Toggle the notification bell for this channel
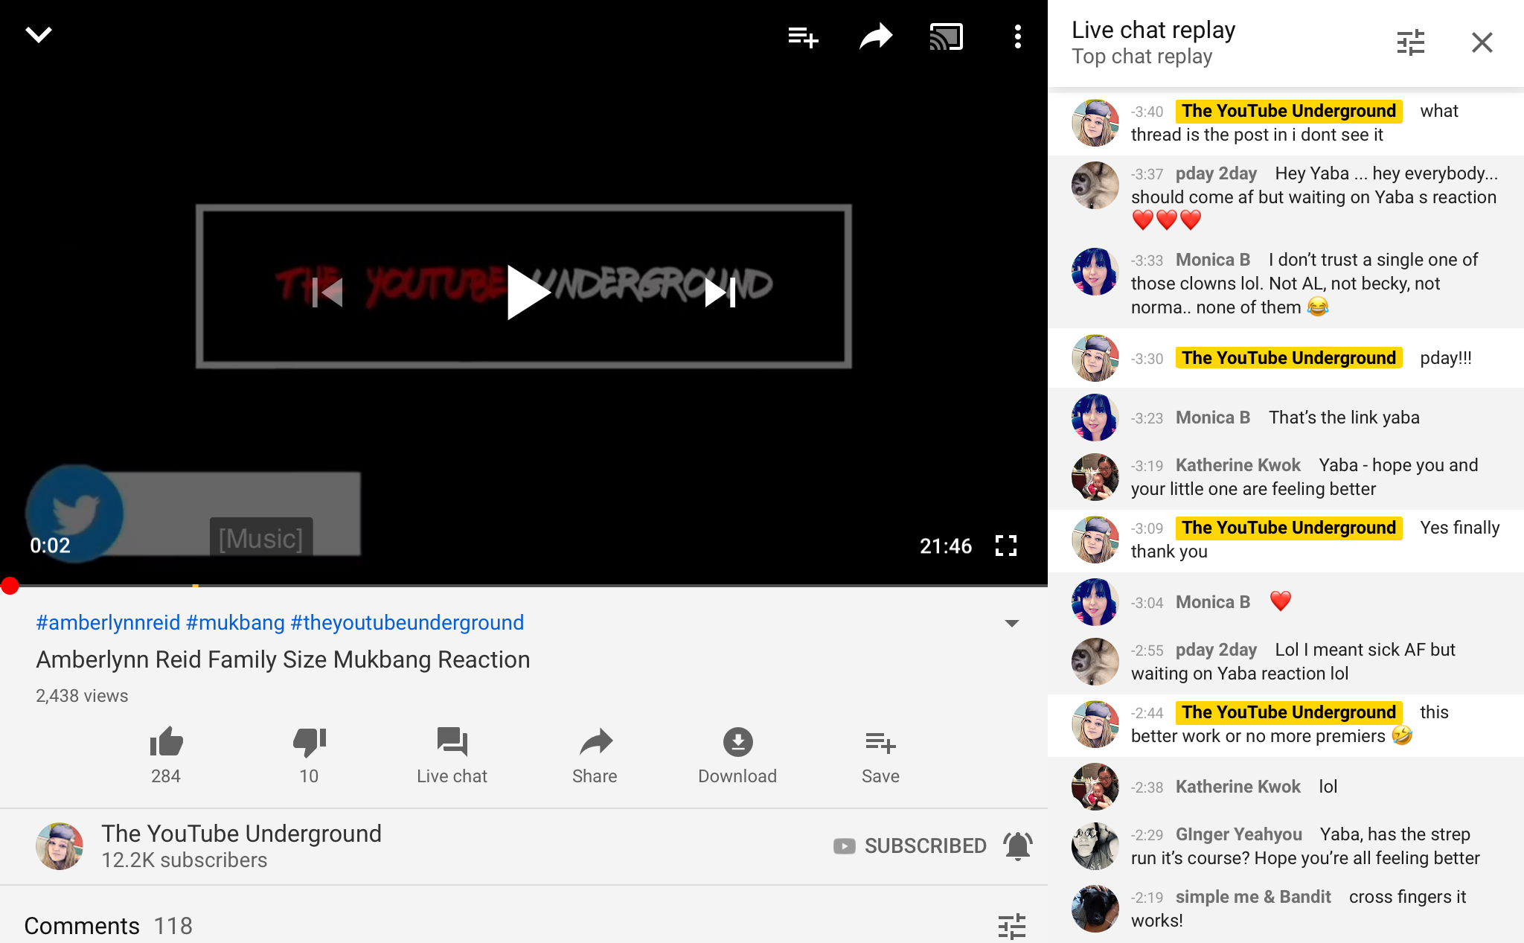The height and width of the screenshot is (943, 1524). [1017, 846]
